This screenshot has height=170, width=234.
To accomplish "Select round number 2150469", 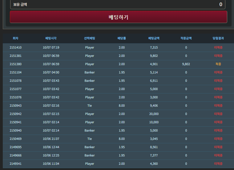I will [15, 139].
